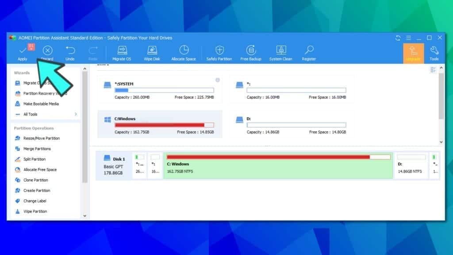Viewport: 453px width, 255px height.
Task: Open the Migrate OS toolbar tool
Action: click(122, 53)
